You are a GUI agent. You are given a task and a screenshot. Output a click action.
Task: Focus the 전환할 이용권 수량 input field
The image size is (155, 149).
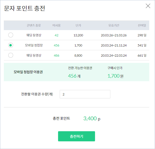(x=85, y=94)
